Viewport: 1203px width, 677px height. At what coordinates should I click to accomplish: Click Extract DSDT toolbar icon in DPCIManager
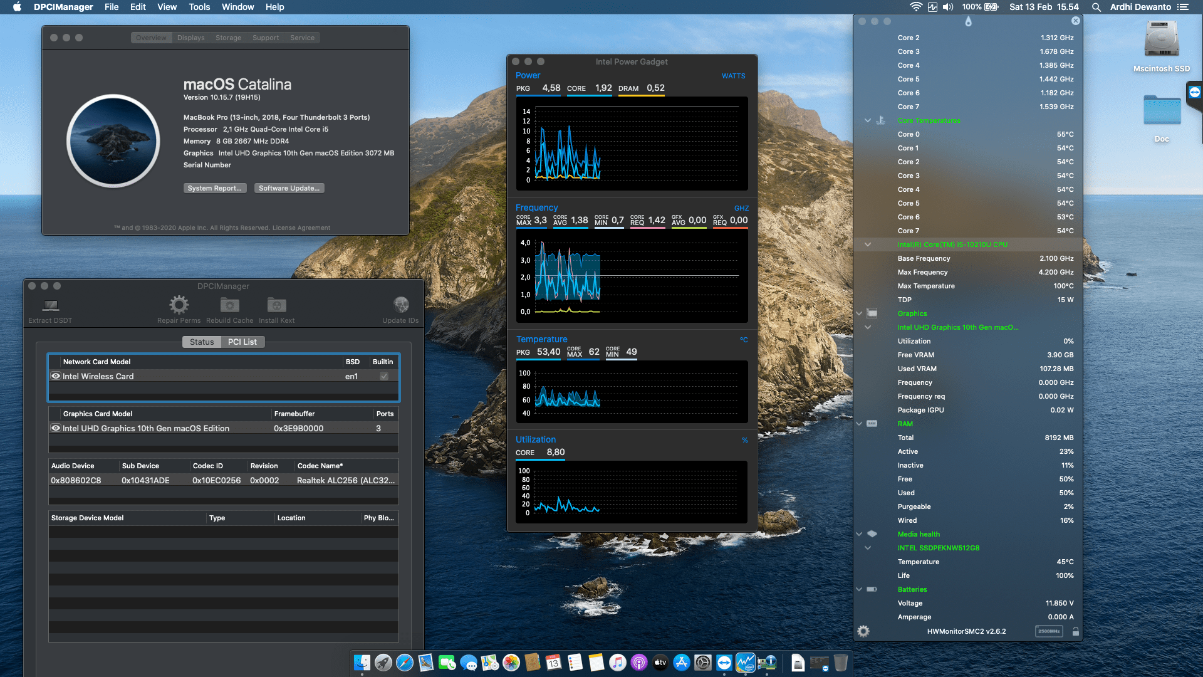[50, 306]
